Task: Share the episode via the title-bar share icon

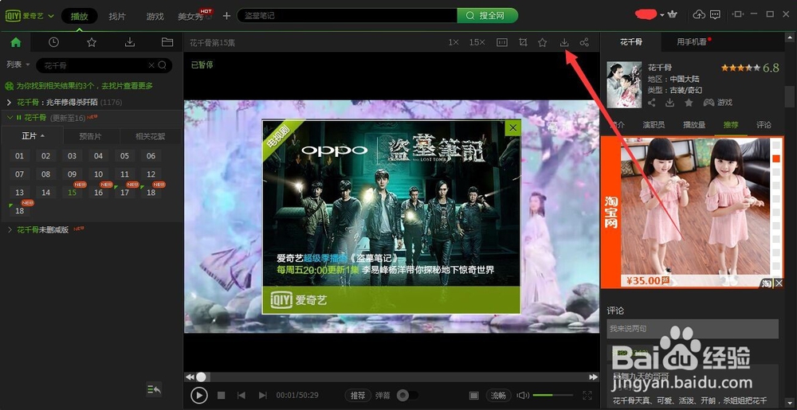Action: (x=584, y=43)
